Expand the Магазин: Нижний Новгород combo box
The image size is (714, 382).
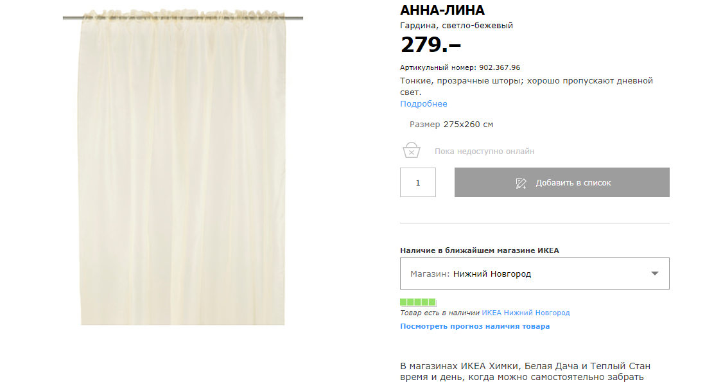(535, 273)
